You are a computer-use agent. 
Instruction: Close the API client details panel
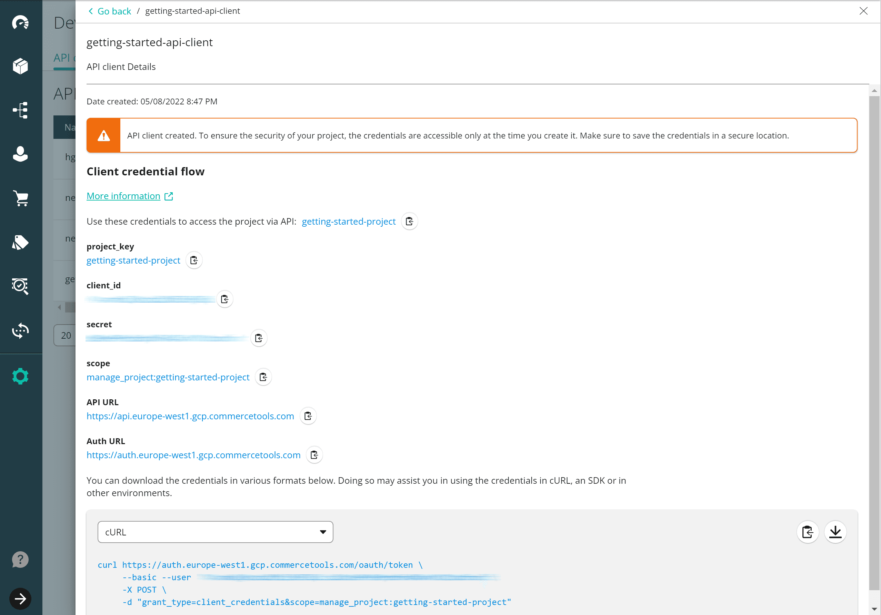click(x=863, y=11)
